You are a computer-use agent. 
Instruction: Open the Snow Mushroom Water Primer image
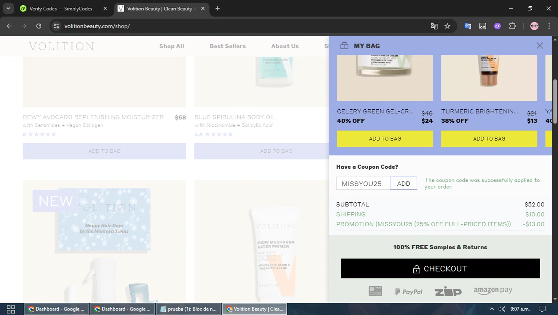click(262, 241)
